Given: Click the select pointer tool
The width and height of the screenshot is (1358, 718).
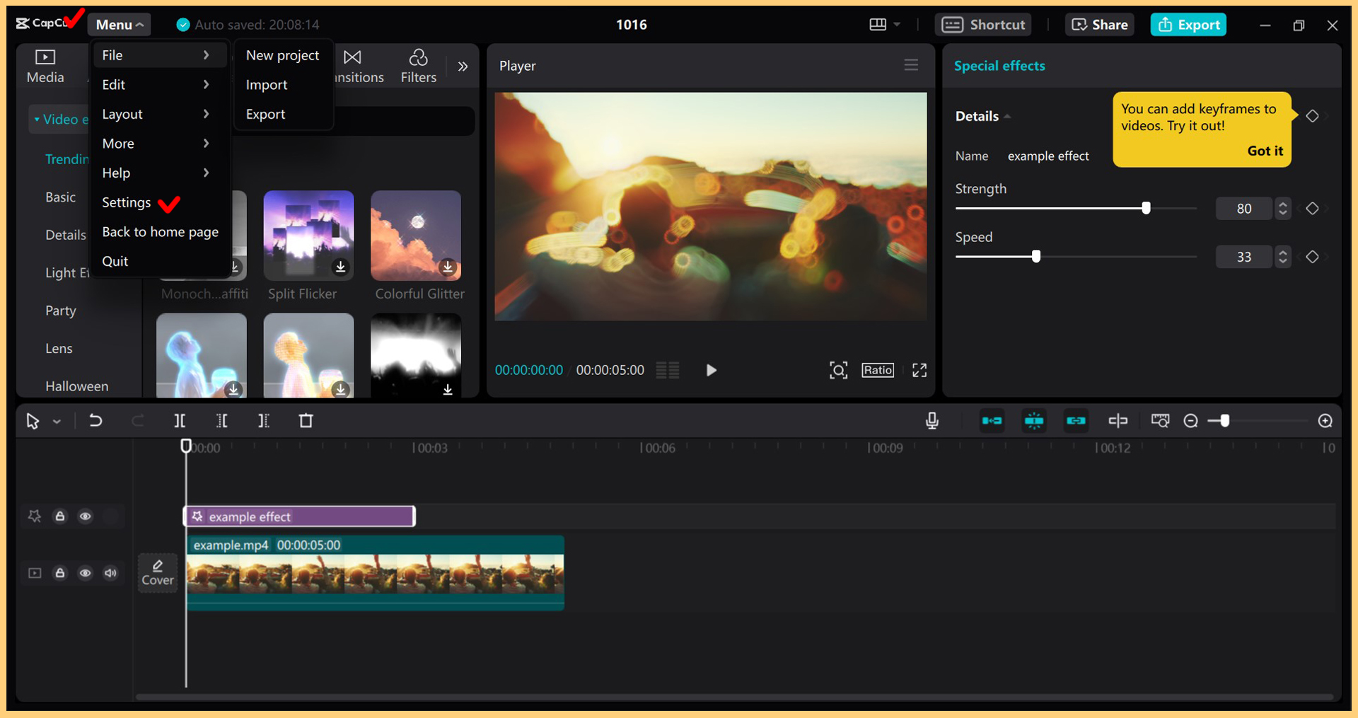Looking at the screenshot, I should coord(33,422).
